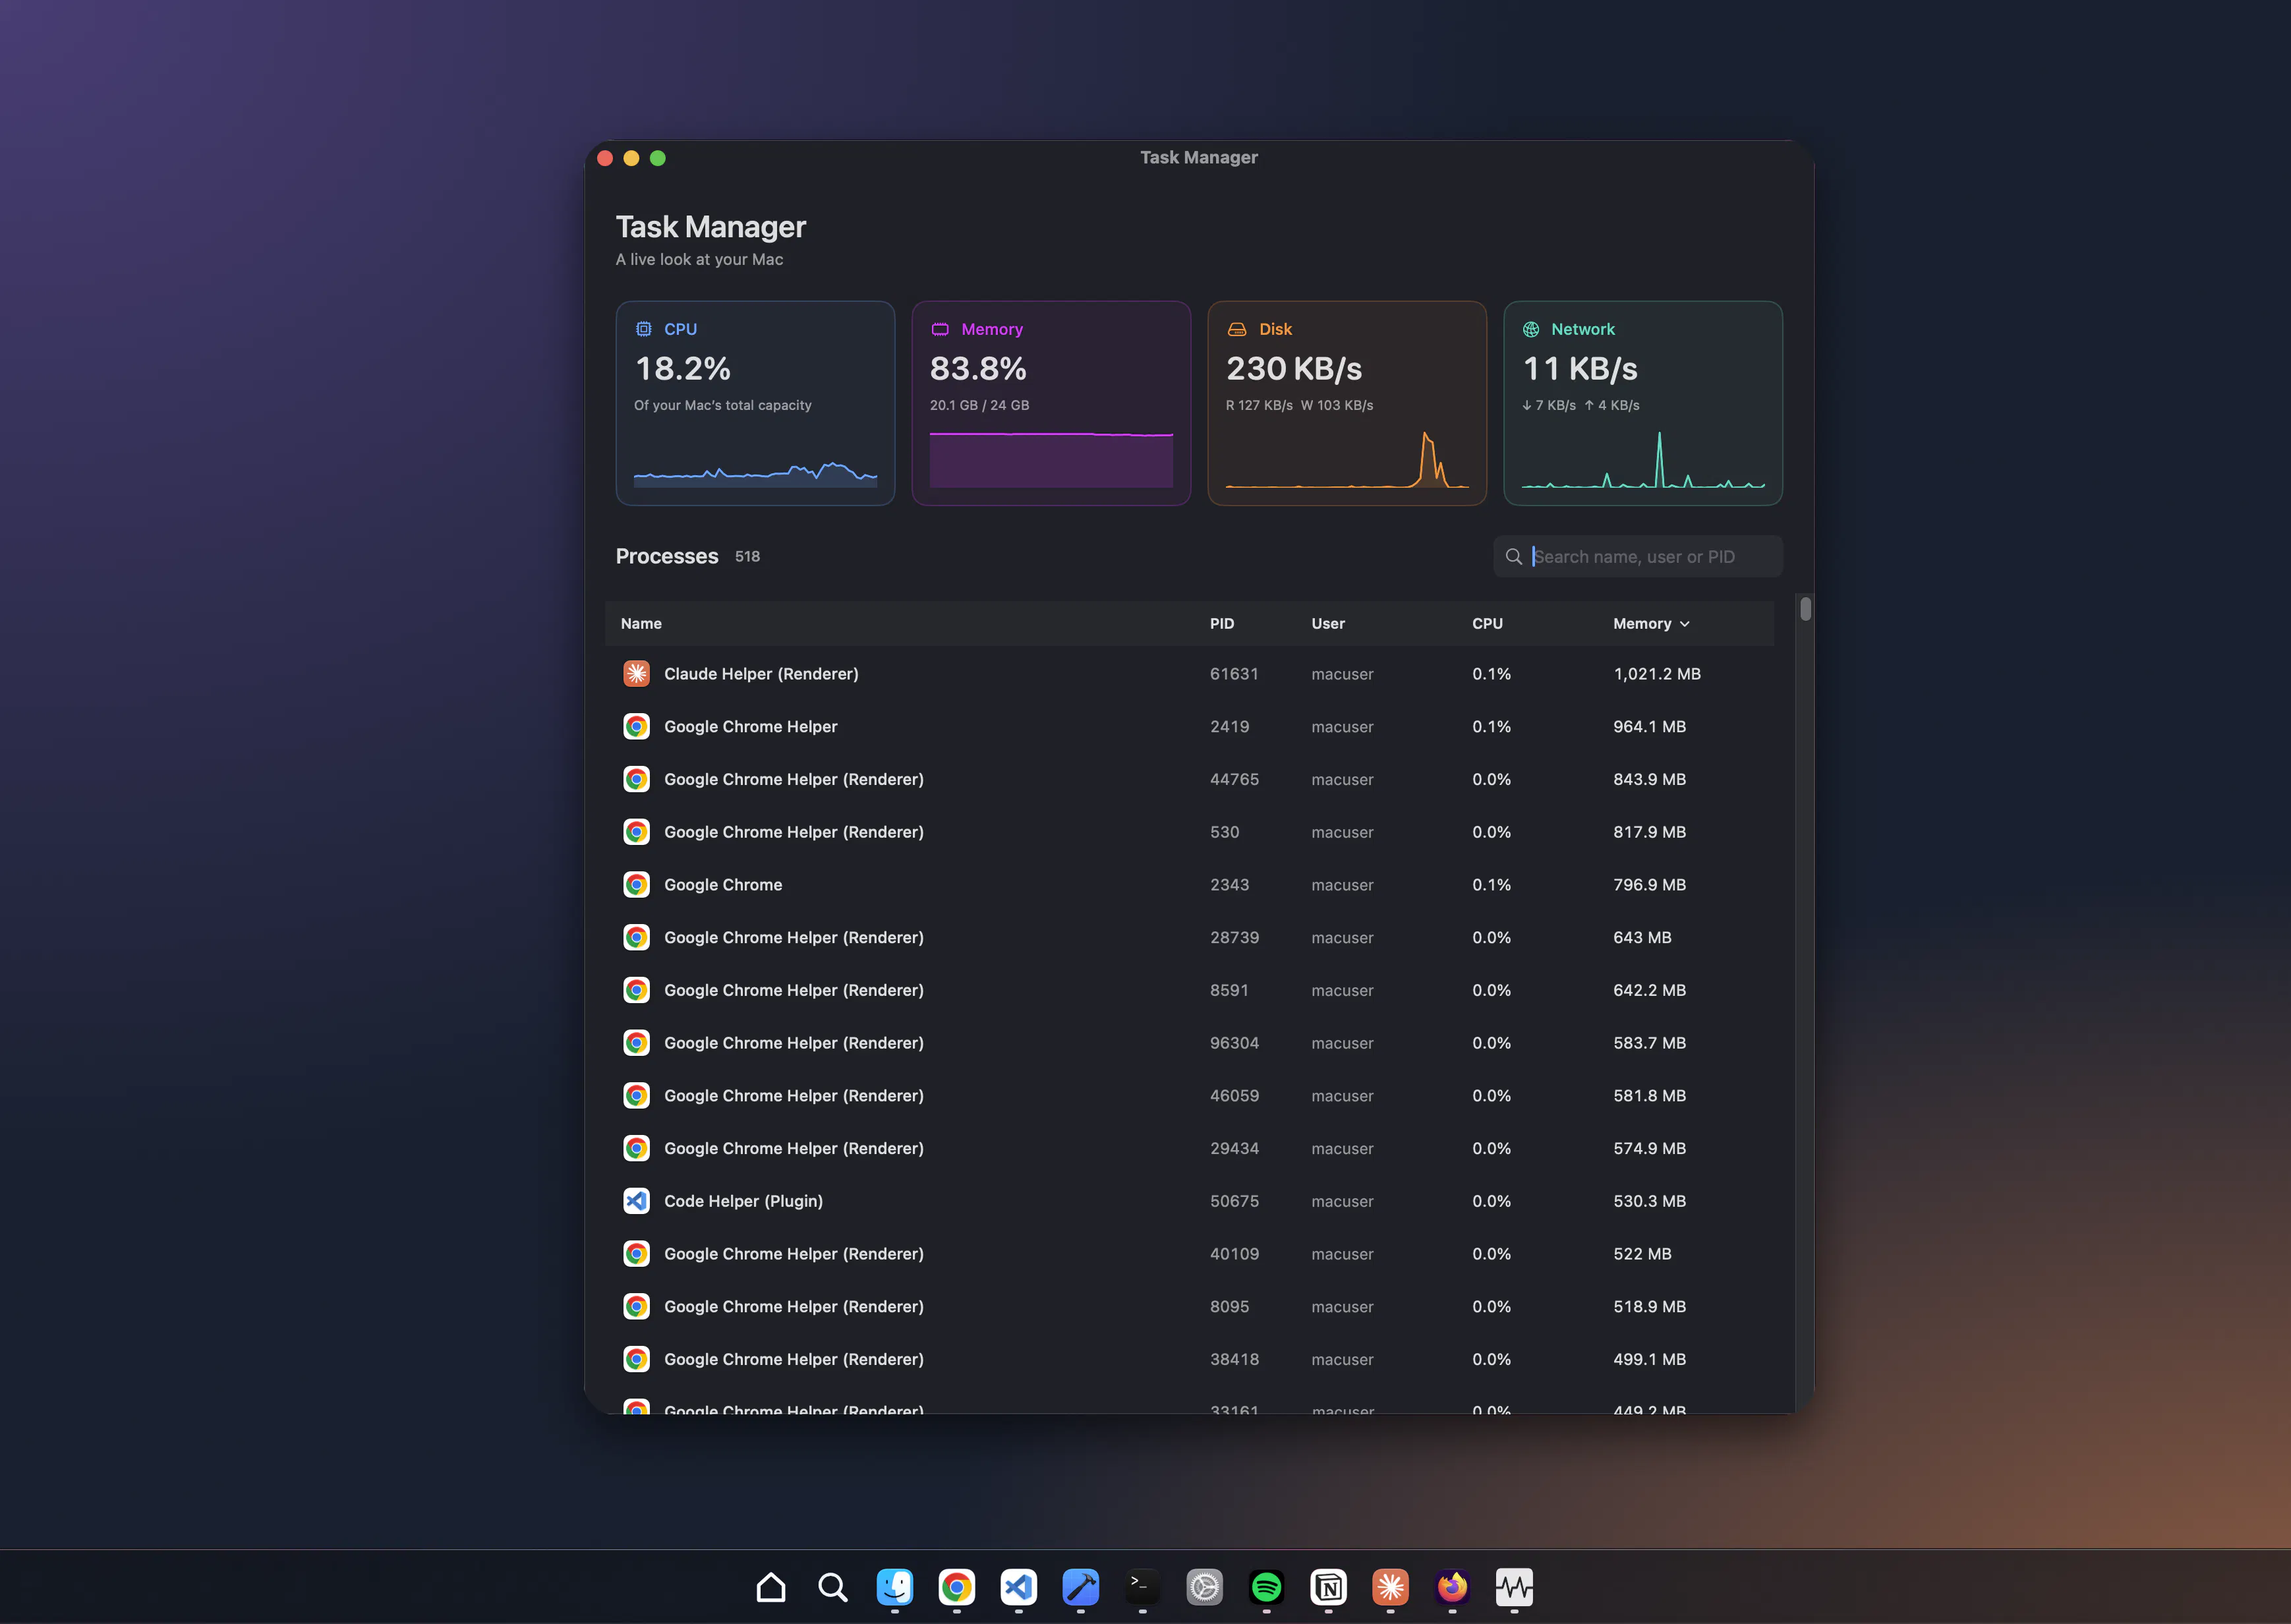
Task: Sort processes by User column
Action: pos(1328,624)
